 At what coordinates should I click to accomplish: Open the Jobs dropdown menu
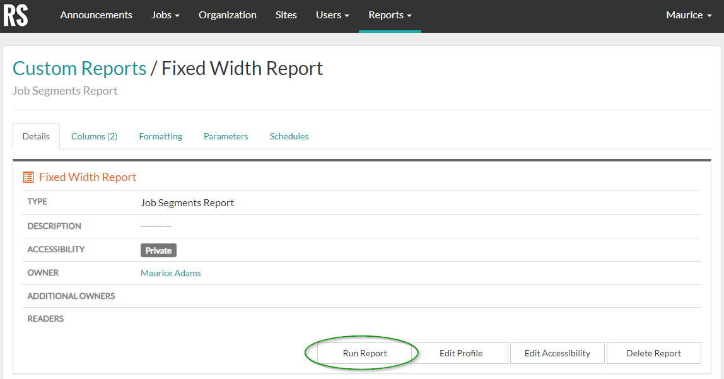(165, 15)
